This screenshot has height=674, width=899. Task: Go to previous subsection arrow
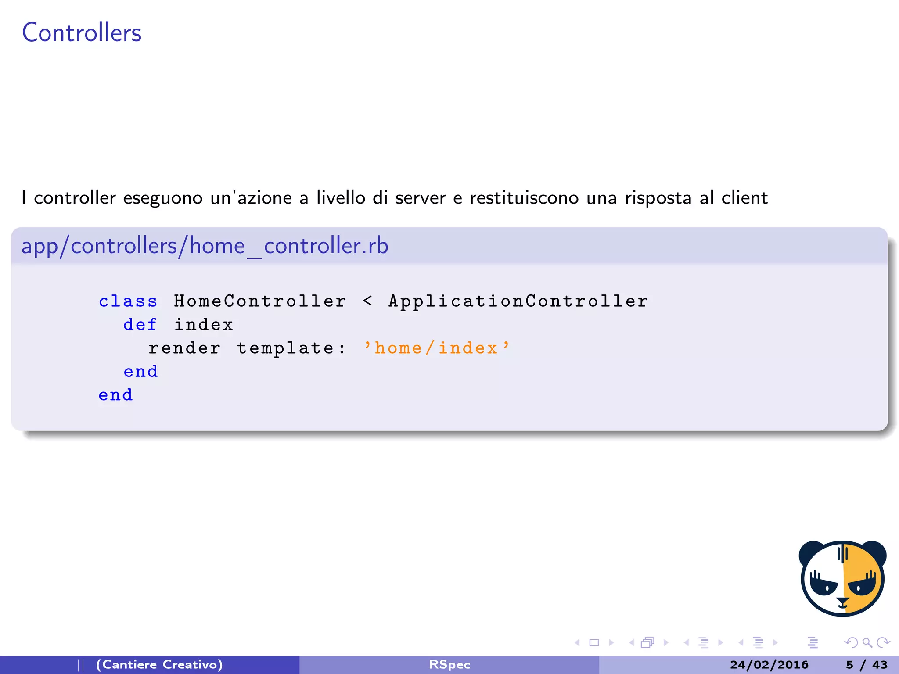click(686, 642)
